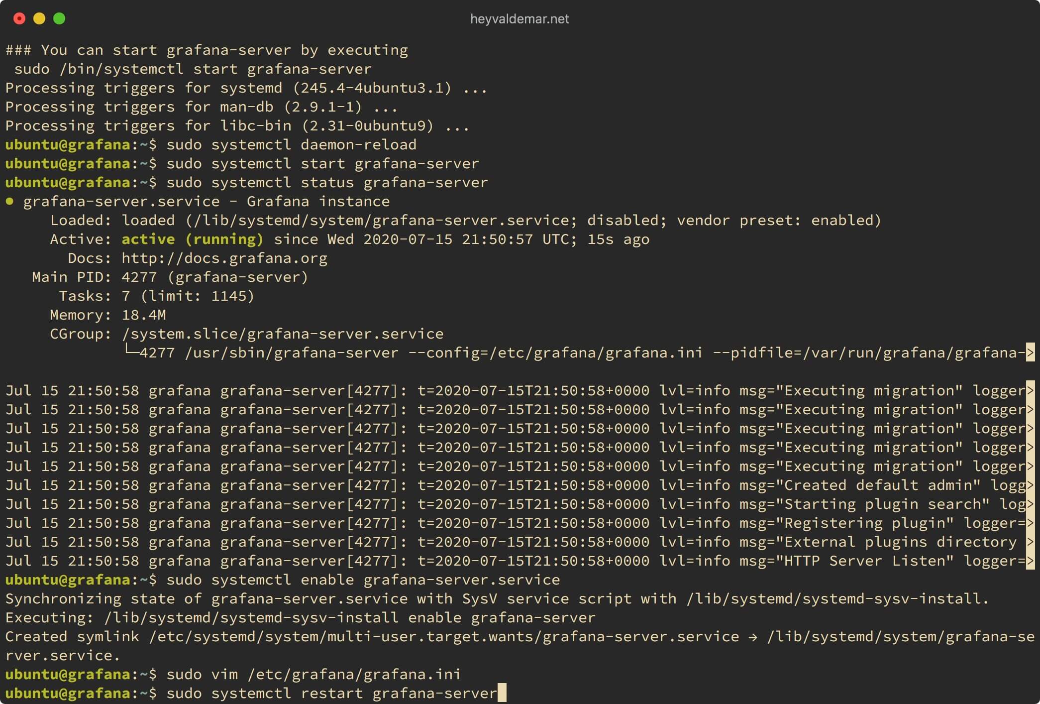Image resolution: width=1040 pixels, height=704 pixels.
Task: Click the red close window button
Action: pos(19,19)
